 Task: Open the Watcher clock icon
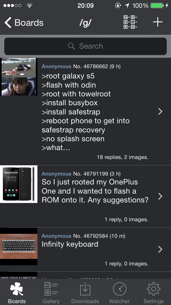pyautogui.click(x=120, y=289)
